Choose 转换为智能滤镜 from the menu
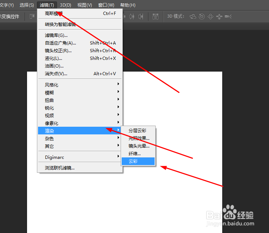 (x=80, y=24)
